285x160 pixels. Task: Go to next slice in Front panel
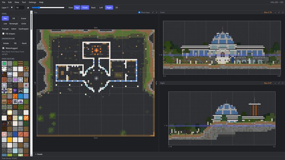[x=275, y=12]
